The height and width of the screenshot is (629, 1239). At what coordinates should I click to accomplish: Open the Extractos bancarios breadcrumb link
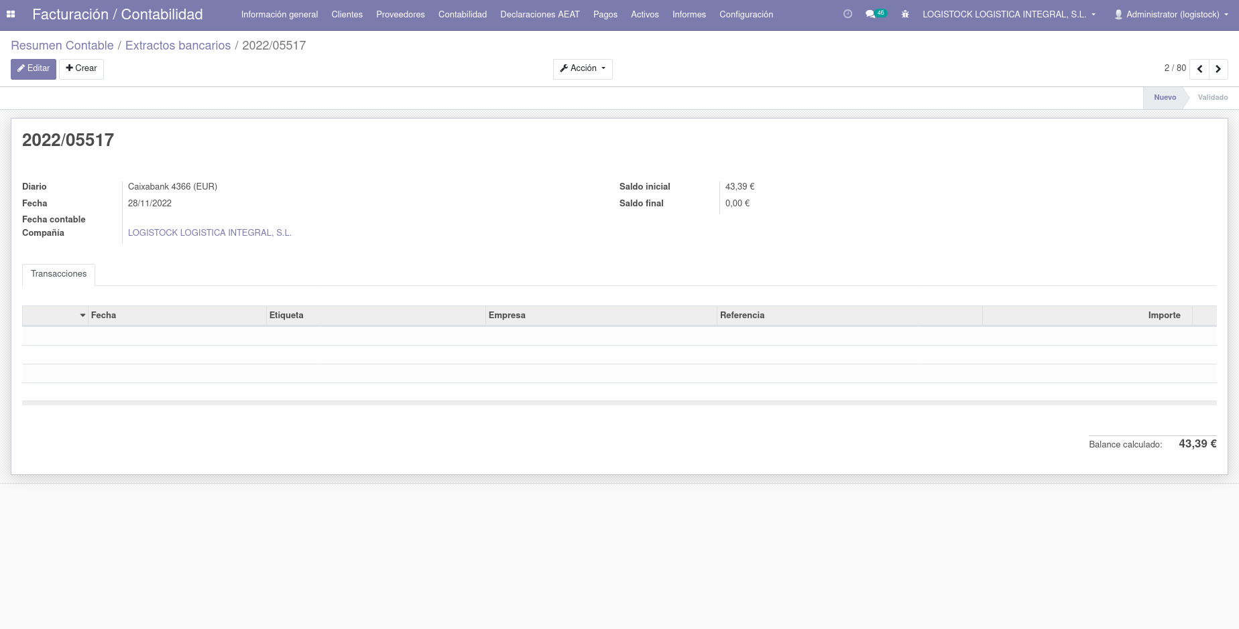(178, 45)
